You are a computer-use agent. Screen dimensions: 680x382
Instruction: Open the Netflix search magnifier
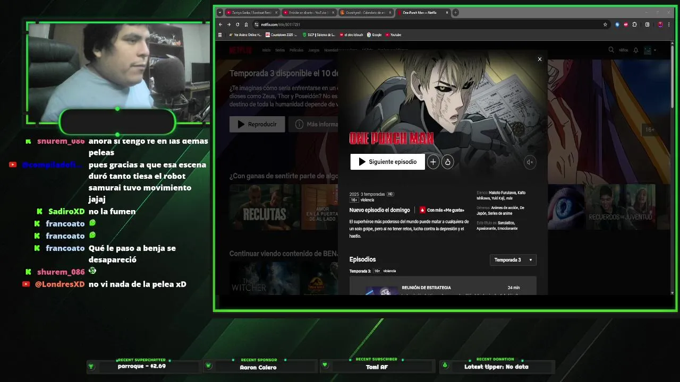coord(611,50)
